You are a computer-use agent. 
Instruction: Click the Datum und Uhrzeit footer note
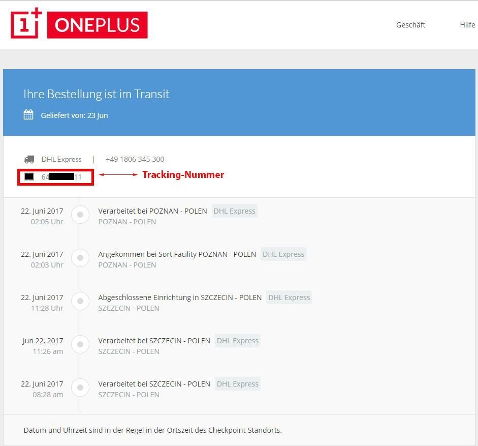pyautogui.click(x=153, y=430)
